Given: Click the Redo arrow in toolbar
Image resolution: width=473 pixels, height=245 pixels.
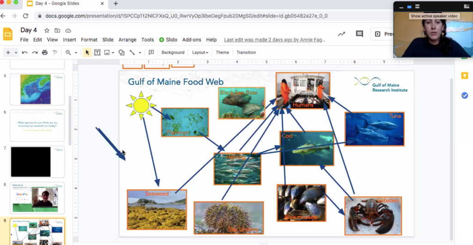Looking at the screenshot, I should point(35,53).
